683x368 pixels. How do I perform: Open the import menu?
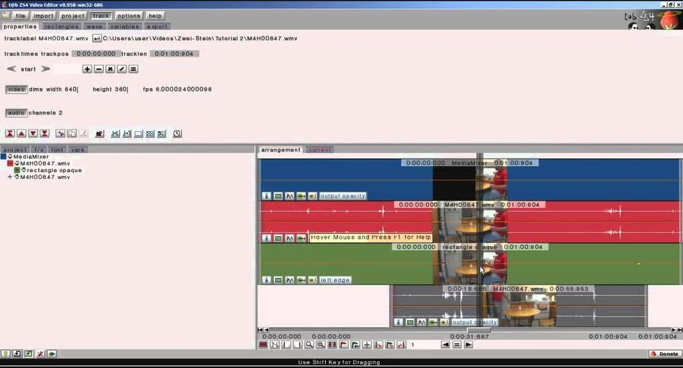pyautogui.click(x=43, y=16)
